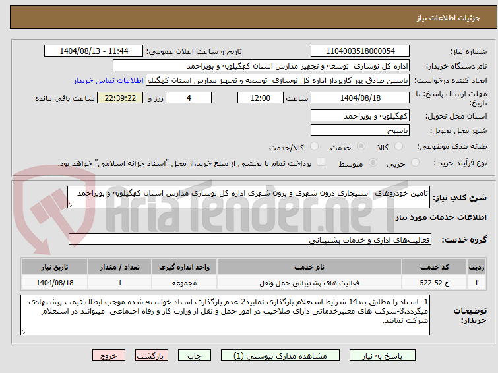Click the پاسخ به نیاز button
This screenshot has height=373, width=498.
[383, 356]
